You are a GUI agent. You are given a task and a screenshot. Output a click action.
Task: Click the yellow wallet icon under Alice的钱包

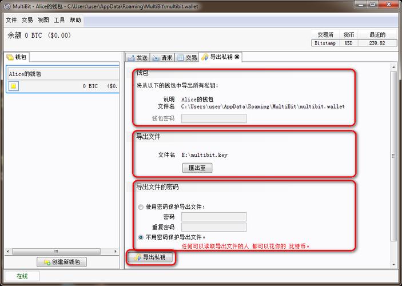pyautogui.click(x=14, y=86)
